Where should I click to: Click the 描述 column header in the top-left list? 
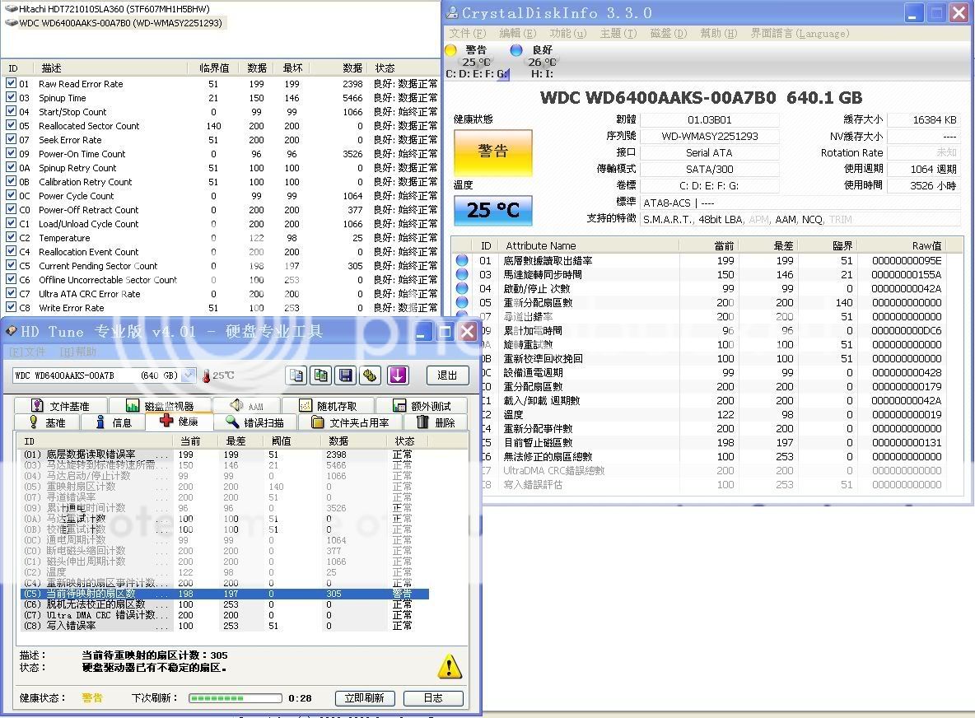click(52, 68)
